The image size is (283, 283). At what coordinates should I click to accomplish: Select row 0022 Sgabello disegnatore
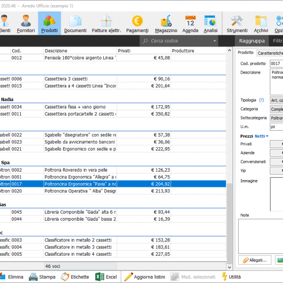point(113,135)
